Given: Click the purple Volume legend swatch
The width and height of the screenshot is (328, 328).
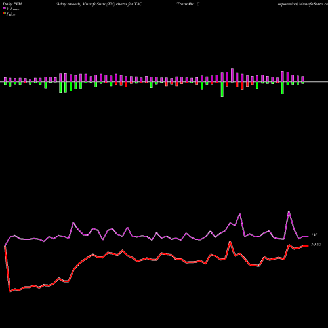Looking at the screenshot, I should click(x=4, y=8).
